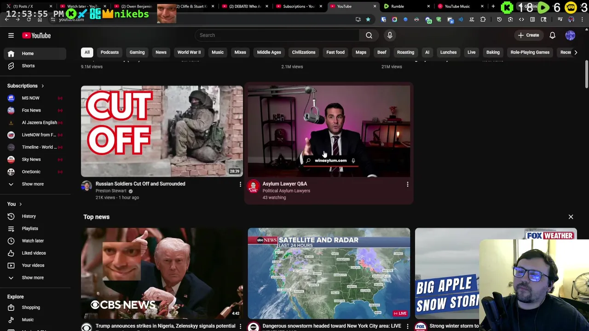Click the search magnifier button
The width and height of the screenshot is (589, 331).
click(x=369, y=35)
